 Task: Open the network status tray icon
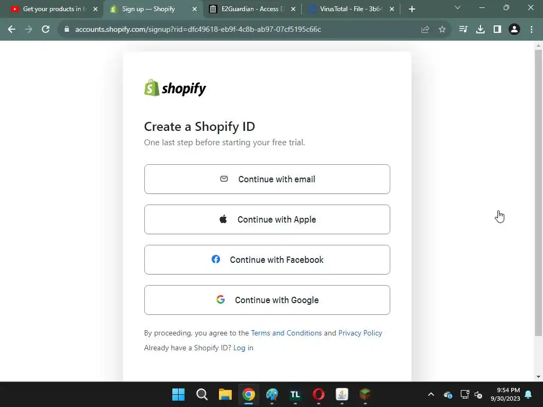click(x=465, y=394)
